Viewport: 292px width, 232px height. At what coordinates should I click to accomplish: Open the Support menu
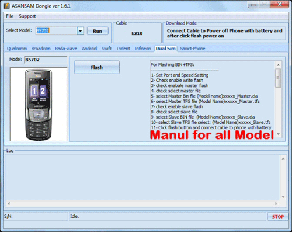(x=27, y=16)
